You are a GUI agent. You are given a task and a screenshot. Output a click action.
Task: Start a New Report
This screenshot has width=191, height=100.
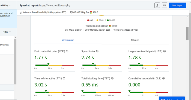point(178,5)
